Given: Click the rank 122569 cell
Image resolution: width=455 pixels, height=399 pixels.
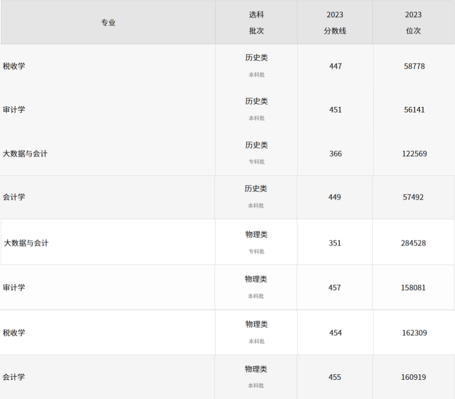Looking at the screenshot, I should coord(414,154).
